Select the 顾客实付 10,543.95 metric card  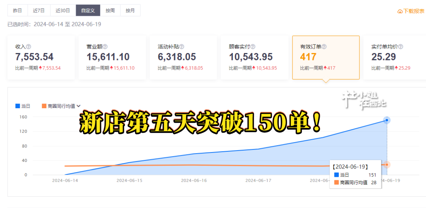(x=255, y=57)
